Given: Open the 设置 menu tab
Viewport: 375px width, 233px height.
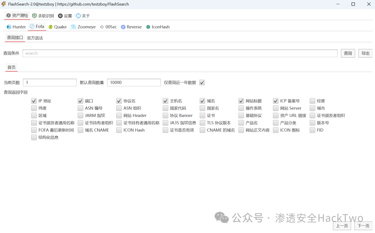Looking at the screenshot, I should (65, 16).
